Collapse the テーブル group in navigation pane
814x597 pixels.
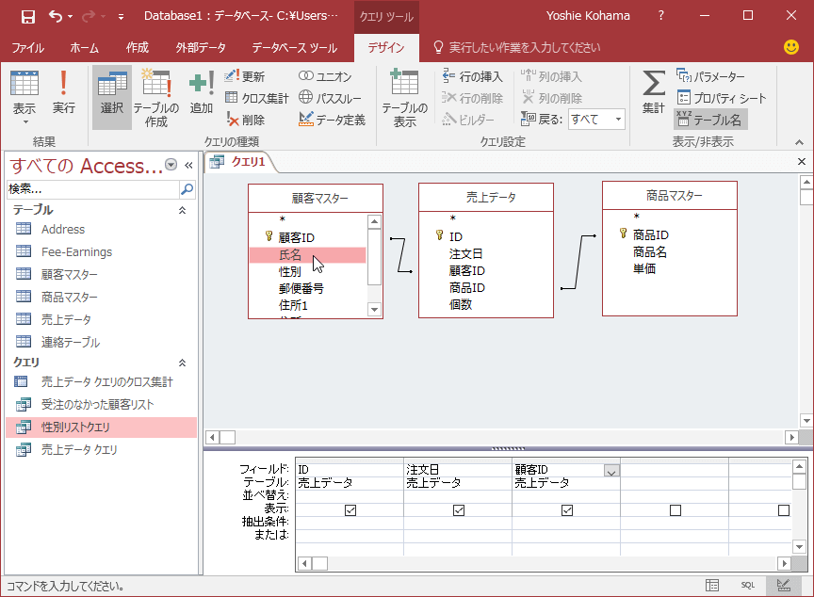tap(182, 210)
